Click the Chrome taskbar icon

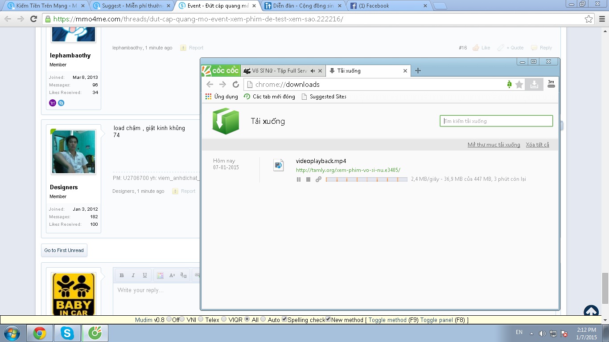pyautogui.click(x=40, y=333)
